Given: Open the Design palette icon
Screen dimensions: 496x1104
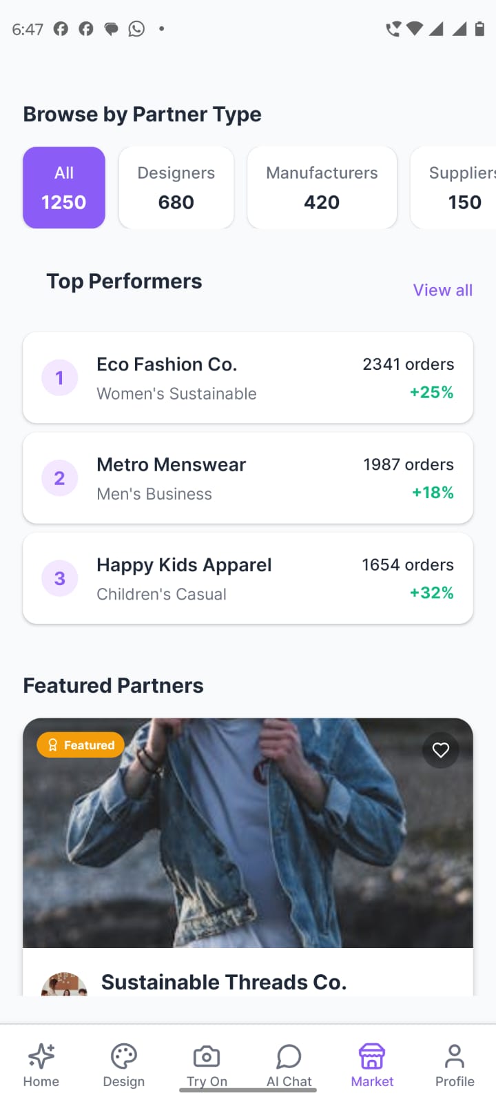Looking at the screenshot, I should tap(124, 1056).
